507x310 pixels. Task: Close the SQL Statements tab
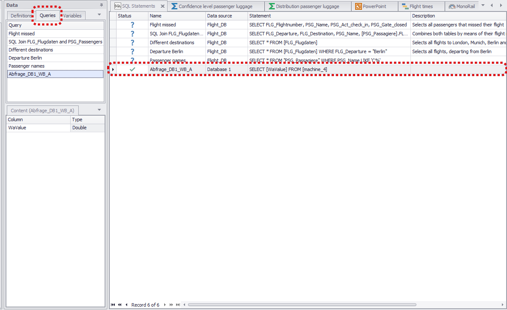click(162, 6)
